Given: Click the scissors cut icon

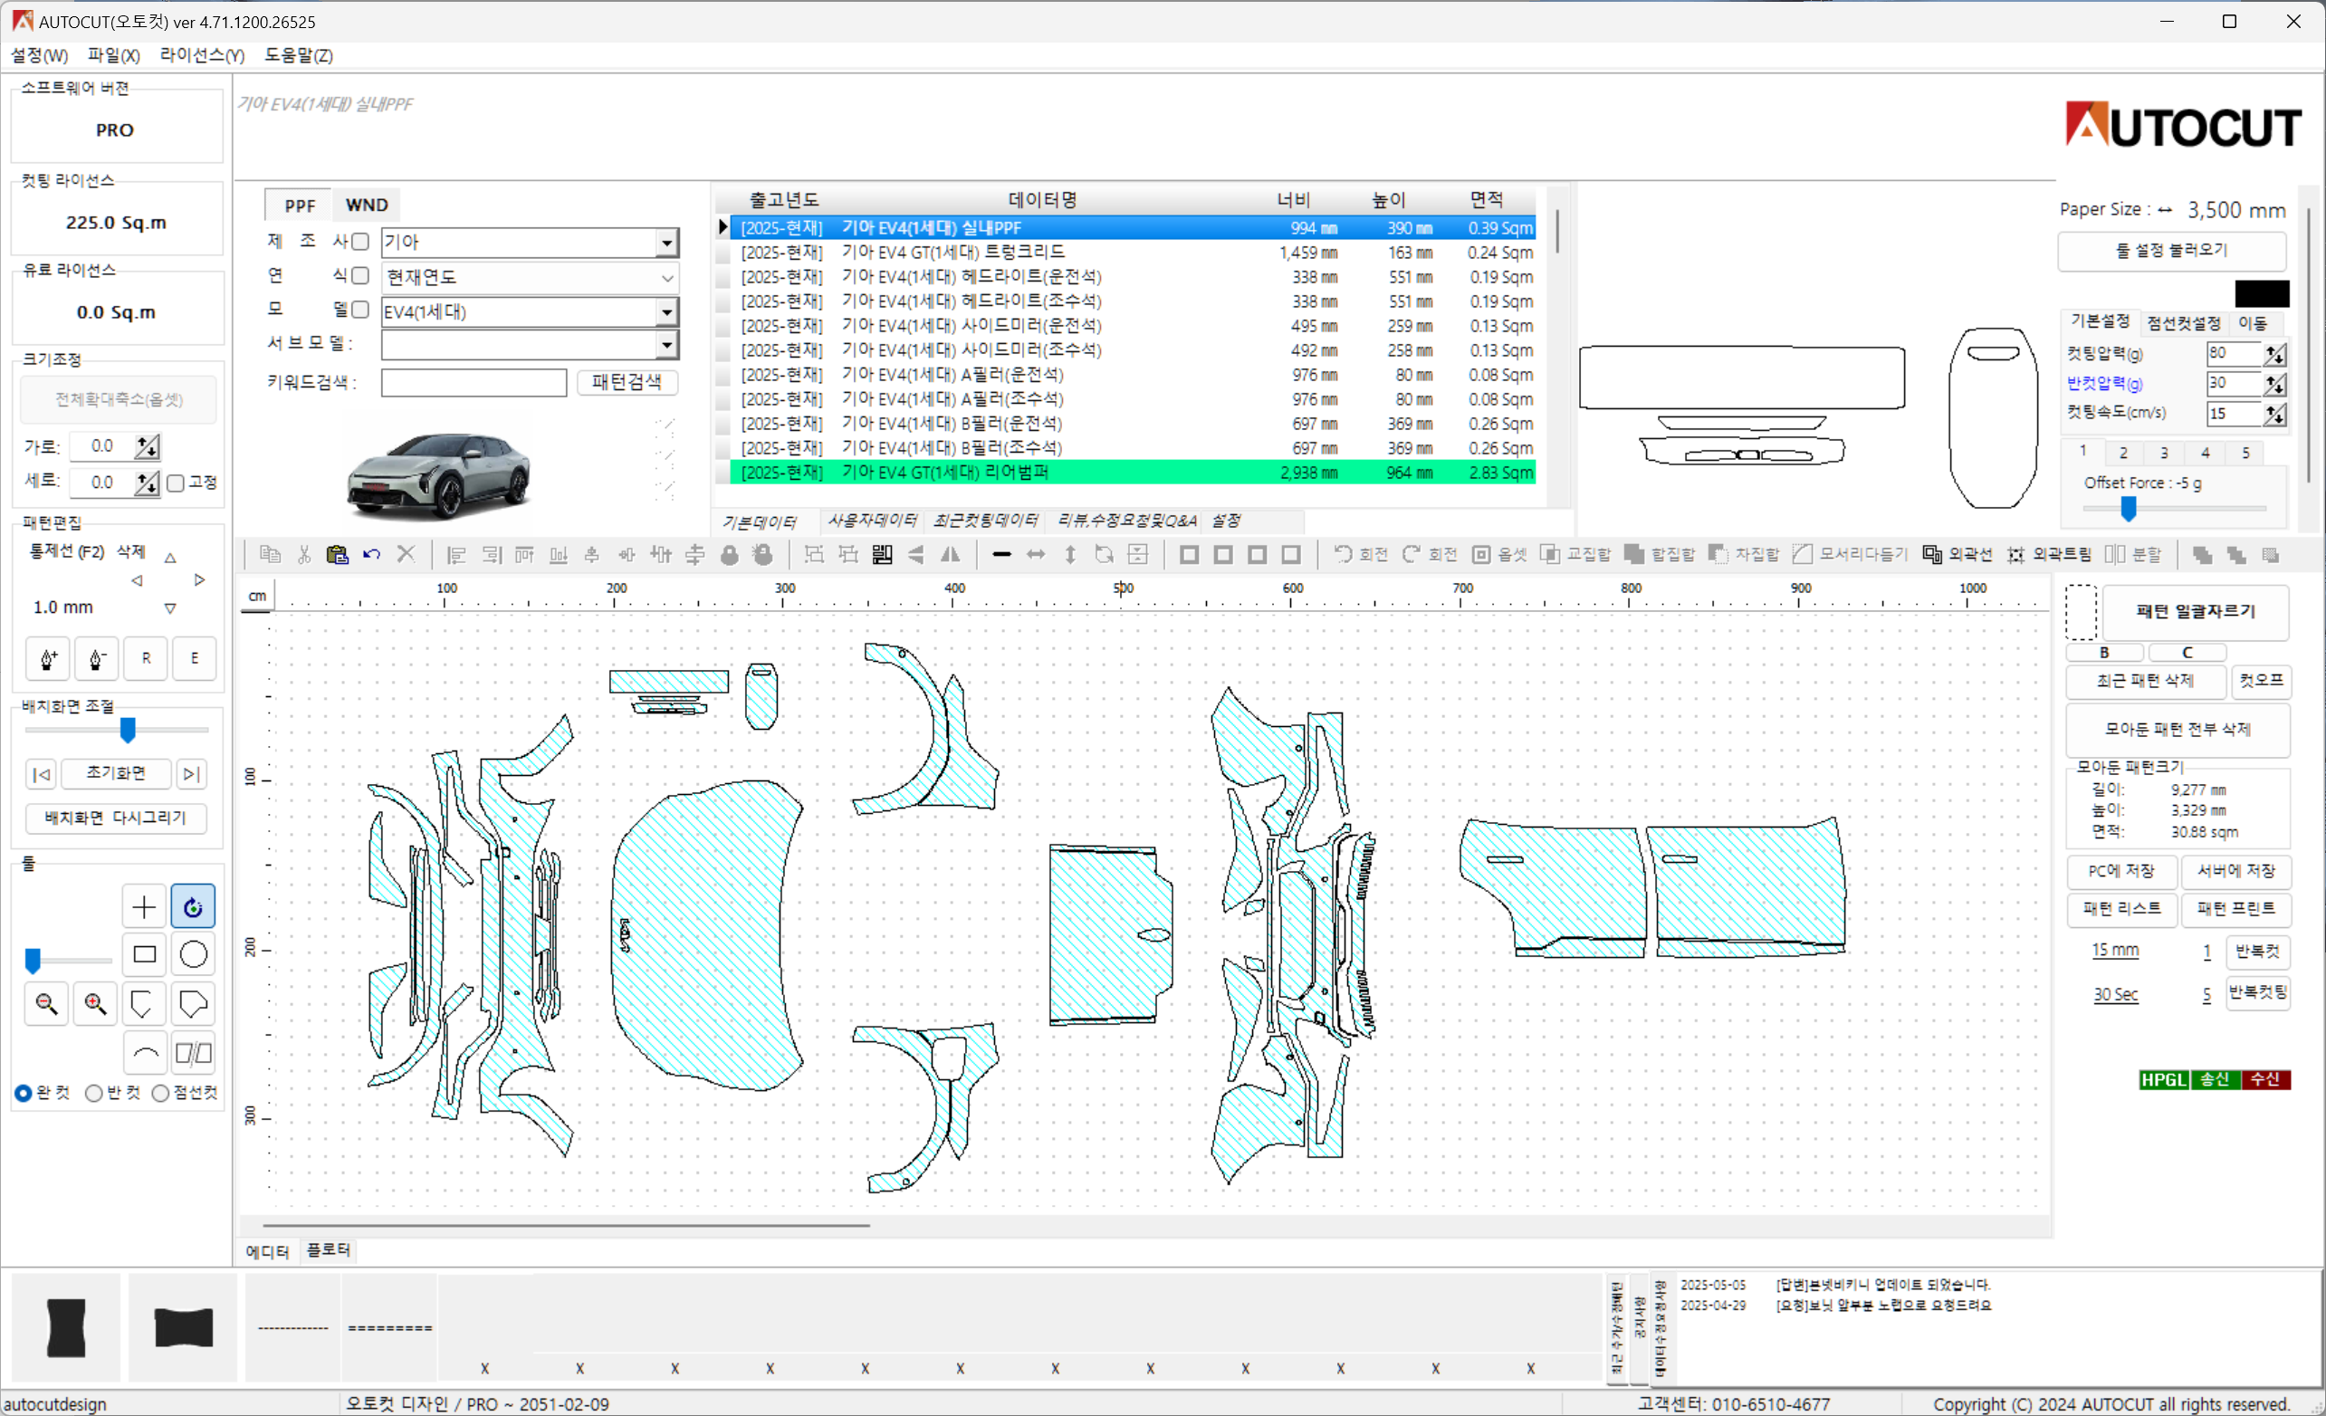Looking at the screenshot, I should pyautogui.click(x=304, y=554).
